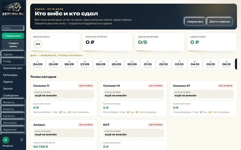This screenshot has height=150, width=241.
Task: Select day 06.10
Action: click(227, 64)
